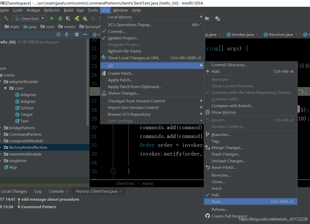Expand Checkout from Version Control submenu arrow
This screenshot has width=310, height=224.
click(201, 101)
